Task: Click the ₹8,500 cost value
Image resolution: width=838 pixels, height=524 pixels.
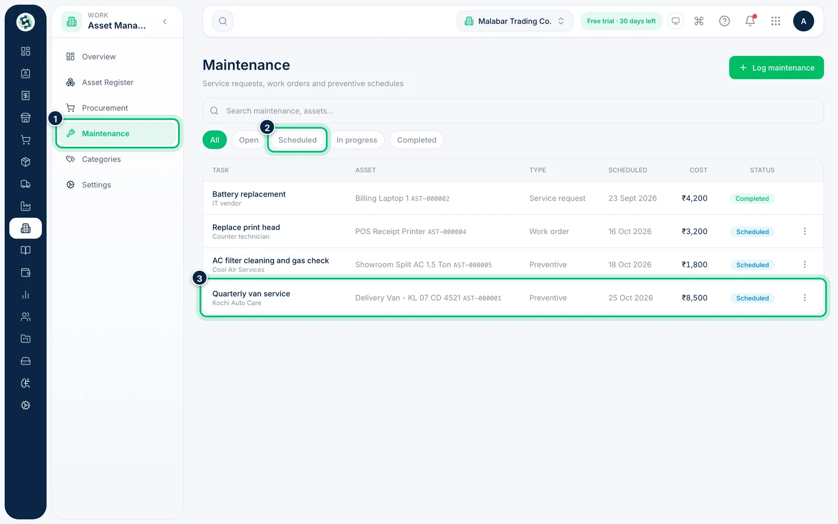Action: pyautogui.click(x=694, y=298)
